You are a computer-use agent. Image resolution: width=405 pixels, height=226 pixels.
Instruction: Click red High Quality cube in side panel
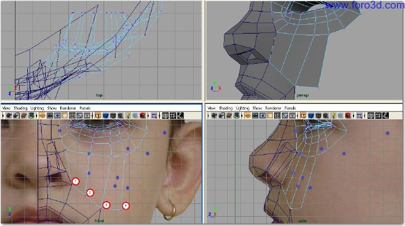point(348,115)
